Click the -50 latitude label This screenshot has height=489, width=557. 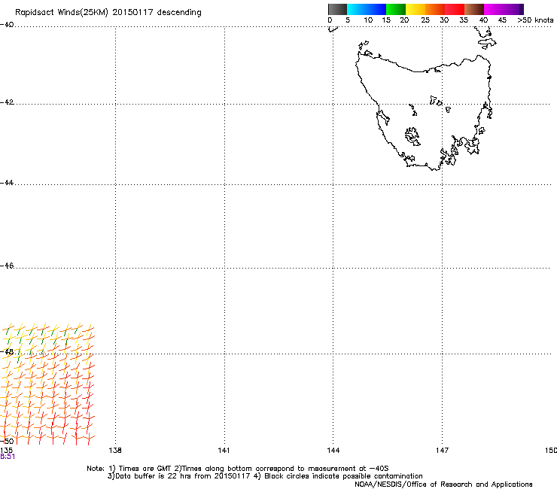tap(7, 442)
